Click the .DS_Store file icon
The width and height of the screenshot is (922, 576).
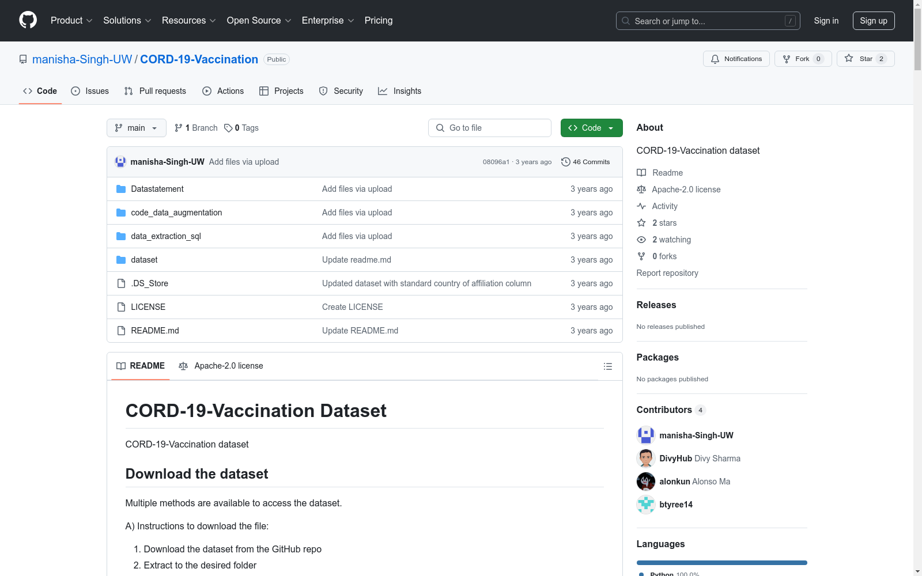121,283
